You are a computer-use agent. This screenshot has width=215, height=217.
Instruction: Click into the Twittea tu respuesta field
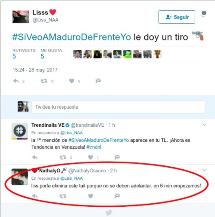[x=118, y=107]
